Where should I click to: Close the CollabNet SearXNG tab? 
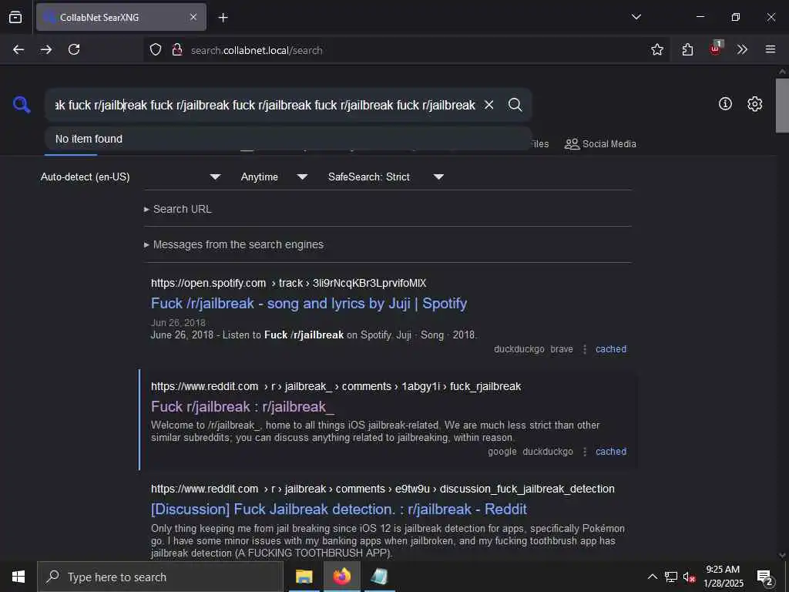click(193, 17)
